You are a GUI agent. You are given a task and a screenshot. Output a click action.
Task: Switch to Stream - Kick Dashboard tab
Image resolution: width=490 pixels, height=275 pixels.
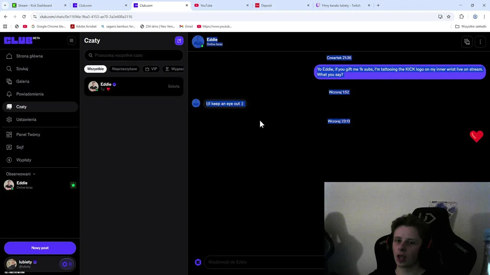point(39,5)
